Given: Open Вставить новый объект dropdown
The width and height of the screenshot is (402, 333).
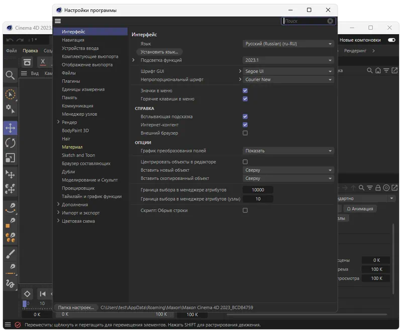Looking at the screenshot, I should pyautogui.click(x=288, y=170).
